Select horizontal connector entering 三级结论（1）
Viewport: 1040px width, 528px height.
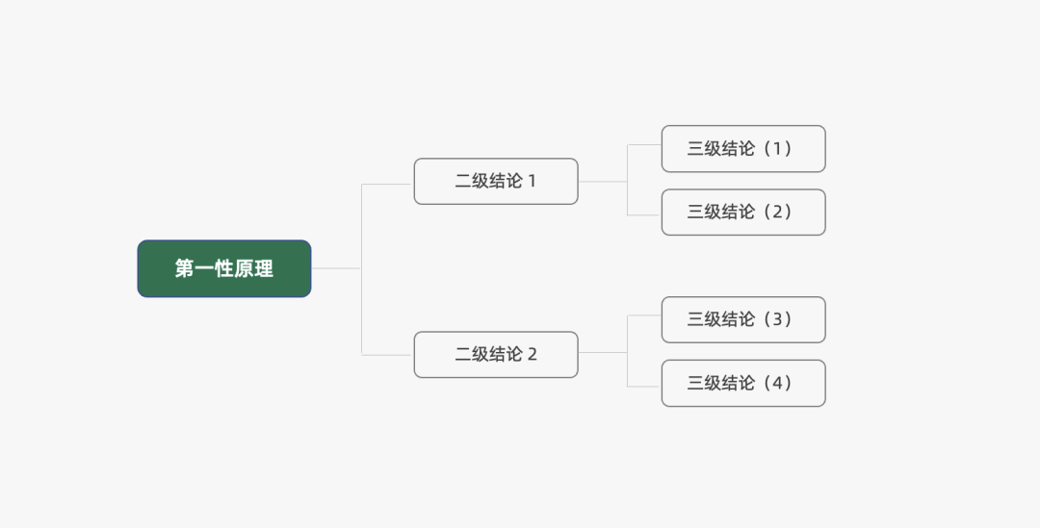click(644, 145)
